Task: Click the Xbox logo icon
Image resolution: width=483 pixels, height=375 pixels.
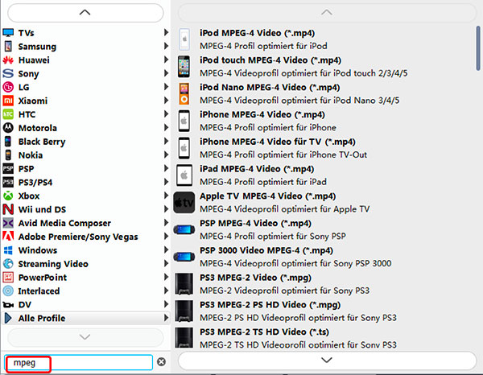Action: pyautogui.click(x=8, y=196)
